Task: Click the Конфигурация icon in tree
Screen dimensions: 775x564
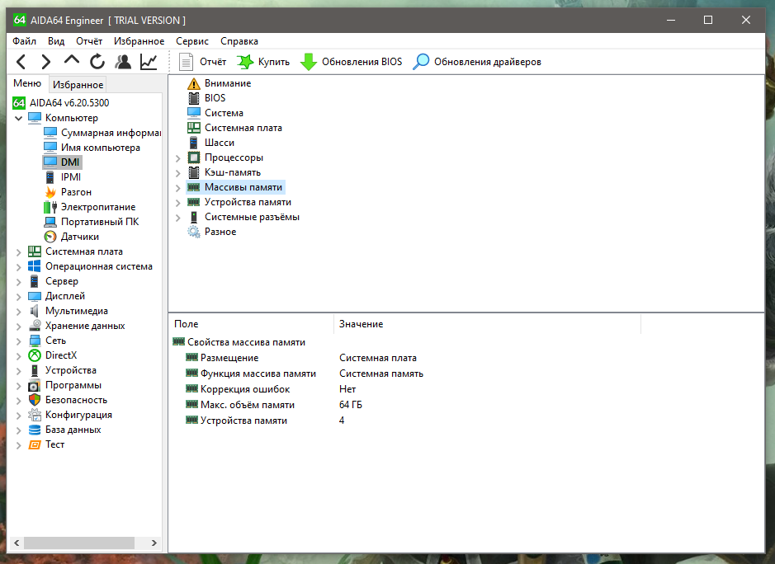Action: click(x=34, y=415)
